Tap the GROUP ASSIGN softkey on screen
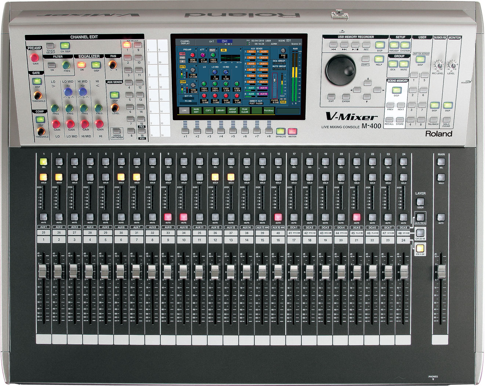Screen dimensions: 485x386 point(232,110)
